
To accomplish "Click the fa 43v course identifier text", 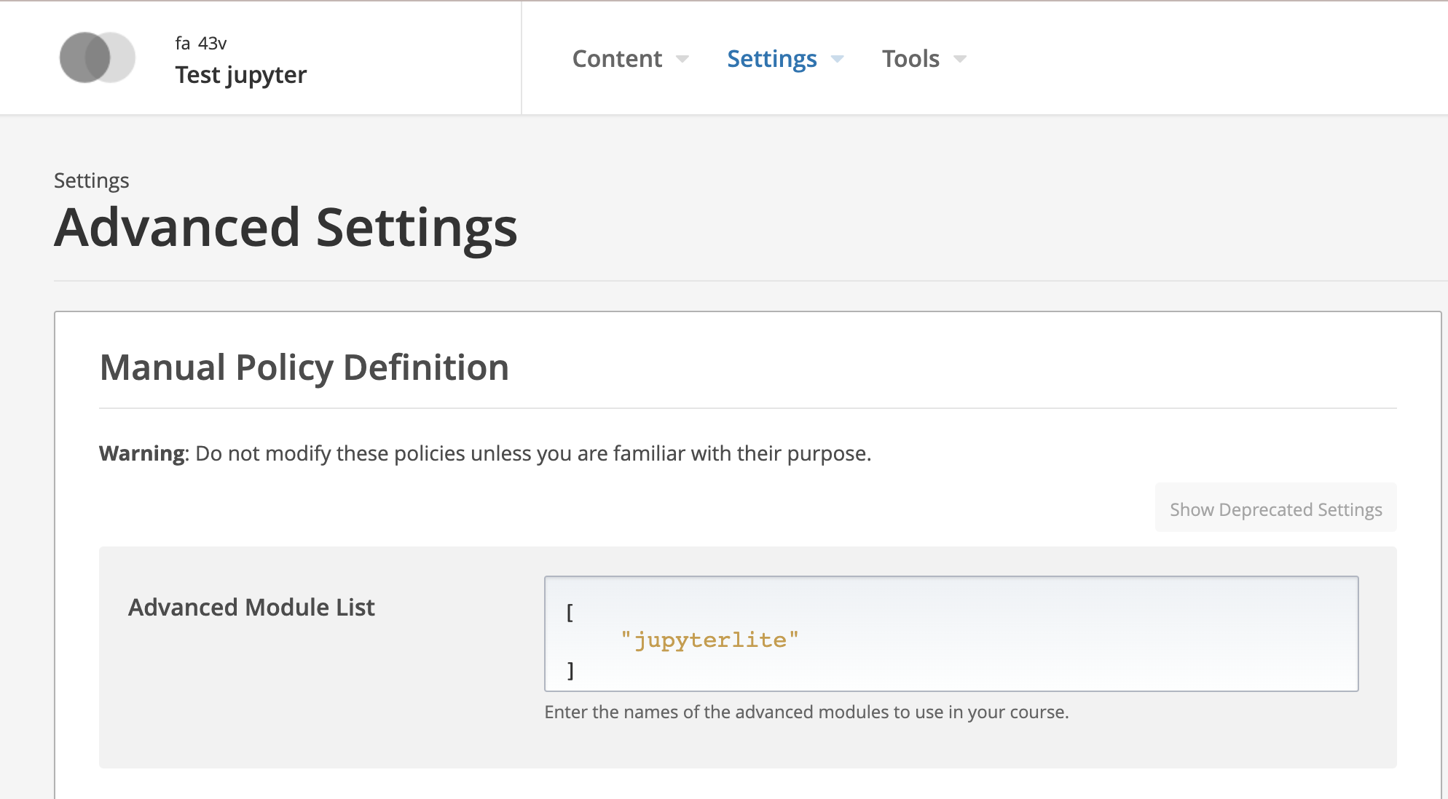I will (201, 44).
